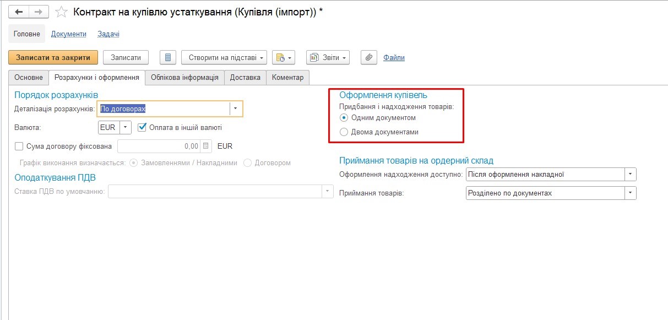Select the Договором radio option
The width and height of the screenshot is (668, 320).
(x=247, y=163)
